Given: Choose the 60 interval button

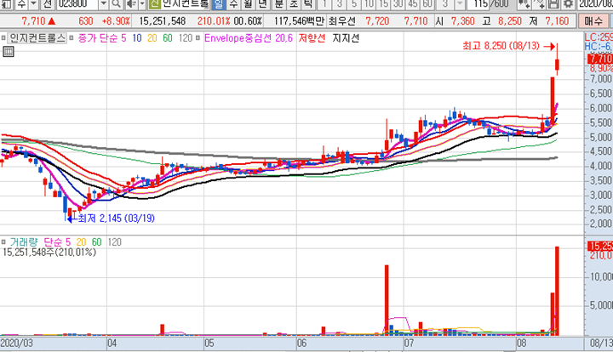Looking at the screenshot, I should (x=427, y=4).
